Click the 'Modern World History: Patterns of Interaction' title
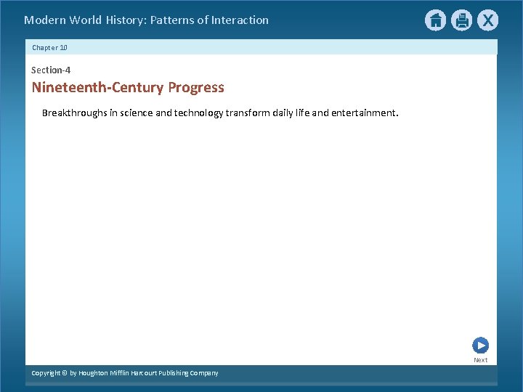Image resolution: width=523 pixels, height=392 pixels. [x=147, y=20]
